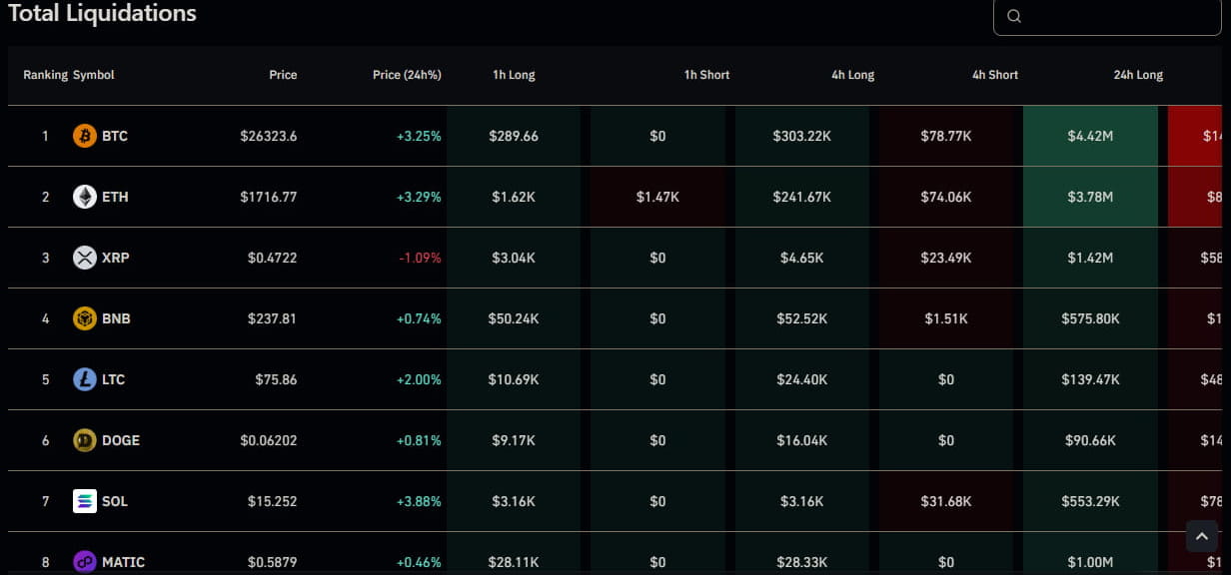Sort by Ranking column header
1231x575 pixels.
[x=45, y=75]
